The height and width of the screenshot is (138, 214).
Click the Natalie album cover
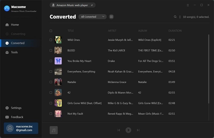(58, 82)
